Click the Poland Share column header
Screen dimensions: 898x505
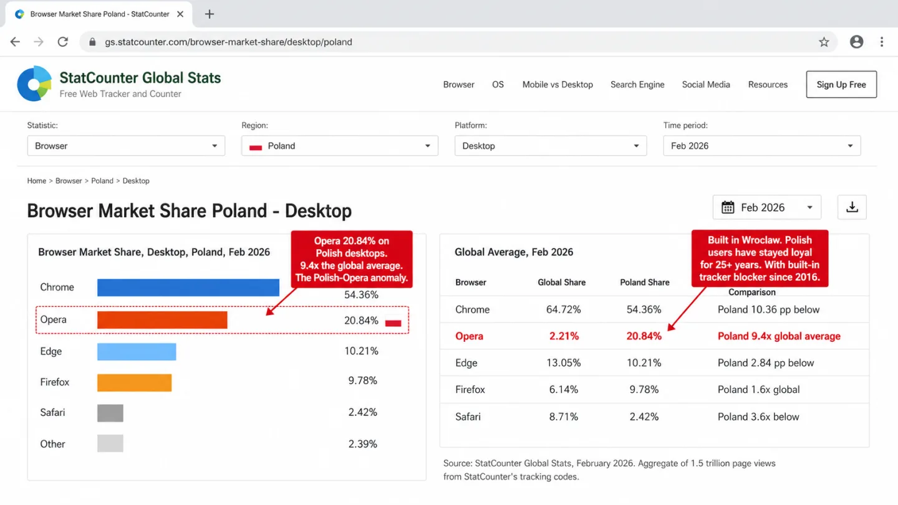[645, 282]
